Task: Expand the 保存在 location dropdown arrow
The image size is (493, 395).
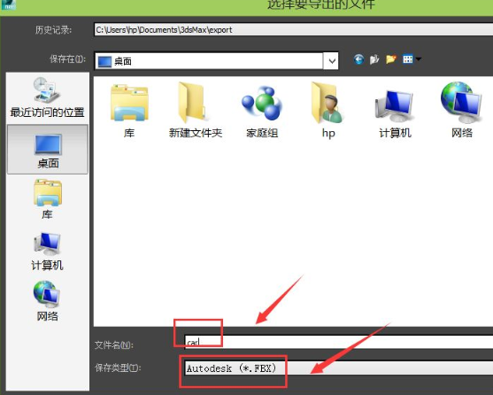Action: coord(331,61)
